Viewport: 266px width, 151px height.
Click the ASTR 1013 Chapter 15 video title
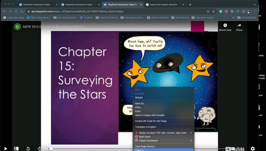[x=53, y=27]
